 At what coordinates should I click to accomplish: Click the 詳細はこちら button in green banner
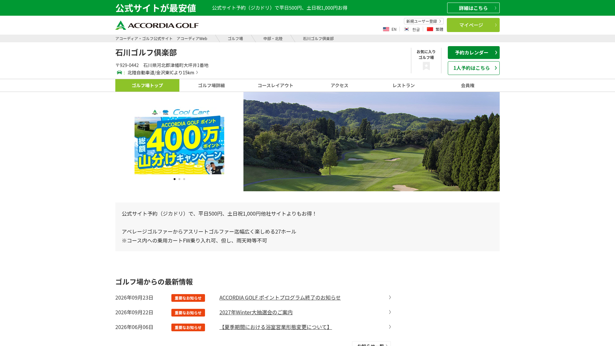pos(473,8)
